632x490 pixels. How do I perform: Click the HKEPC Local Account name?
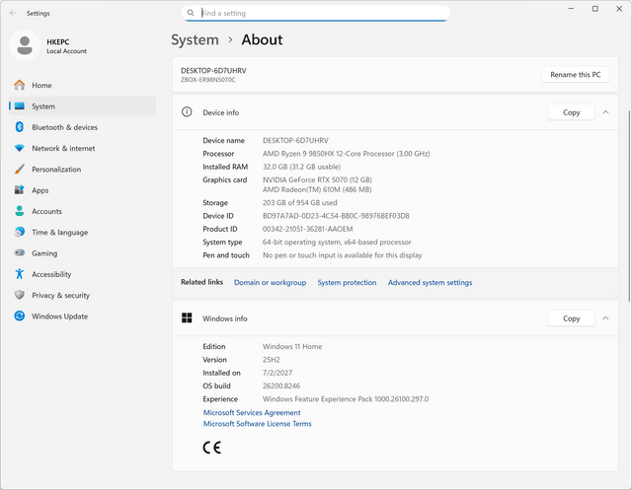[66, 46]
